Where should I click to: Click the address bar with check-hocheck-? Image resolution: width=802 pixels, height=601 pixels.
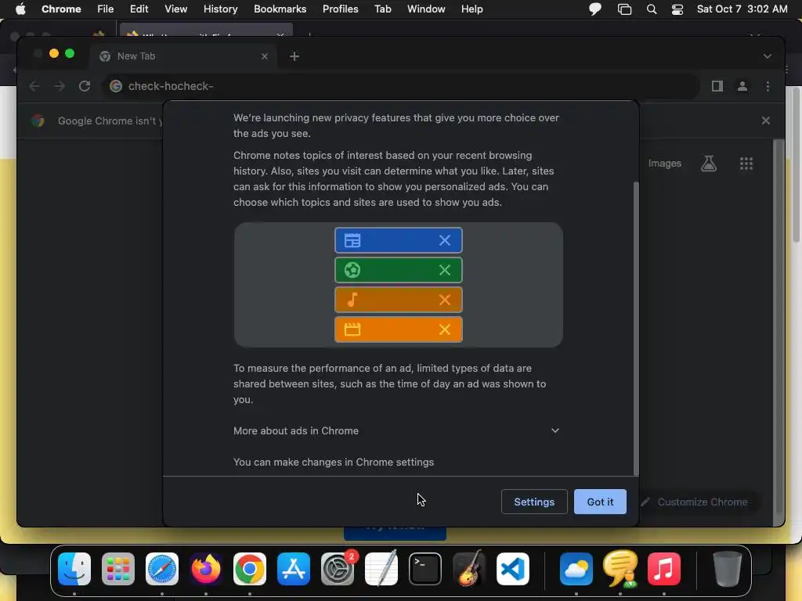click(x=401, y=86)
